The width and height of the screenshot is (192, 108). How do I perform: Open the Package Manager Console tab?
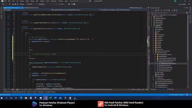[x=19, y=92]
